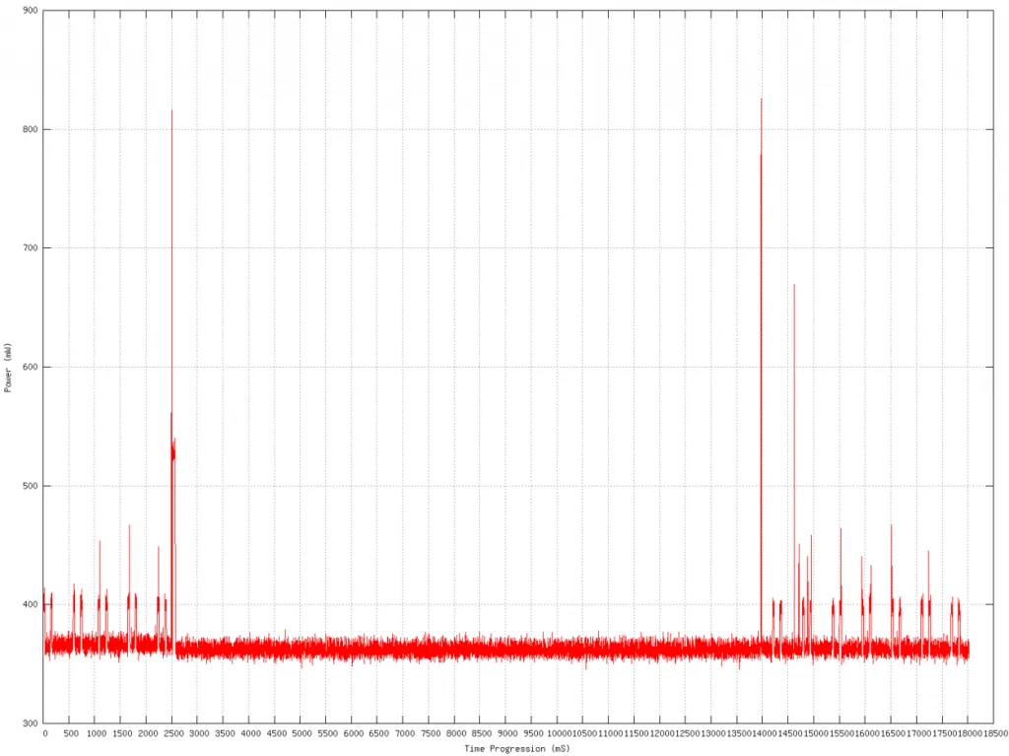The image size is (1009, 756).
Task: Click the 5000 tick label on time axis
Action: [301, 734]
